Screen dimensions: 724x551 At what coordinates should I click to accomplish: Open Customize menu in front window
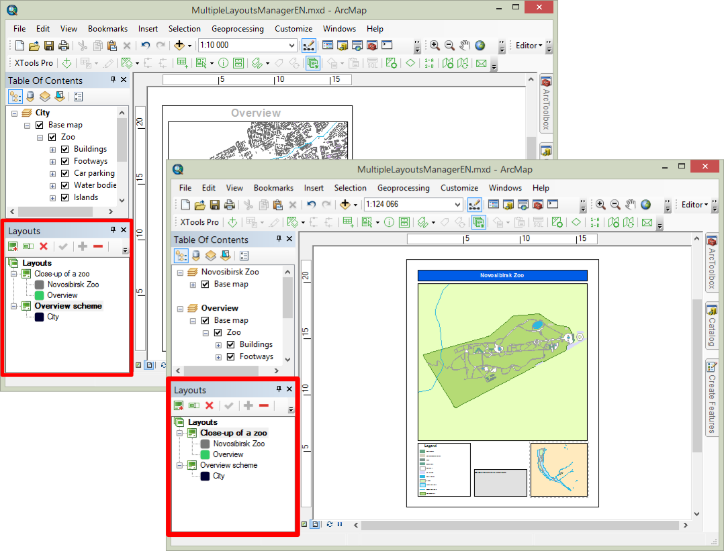pyautogui.click(x=459, y=188)
